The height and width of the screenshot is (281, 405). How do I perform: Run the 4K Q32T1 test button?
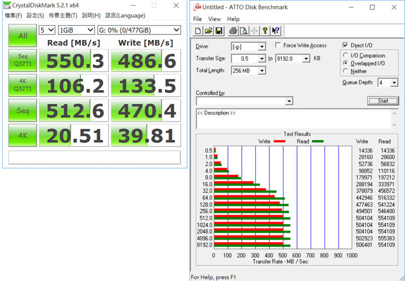tap(22, 85)
